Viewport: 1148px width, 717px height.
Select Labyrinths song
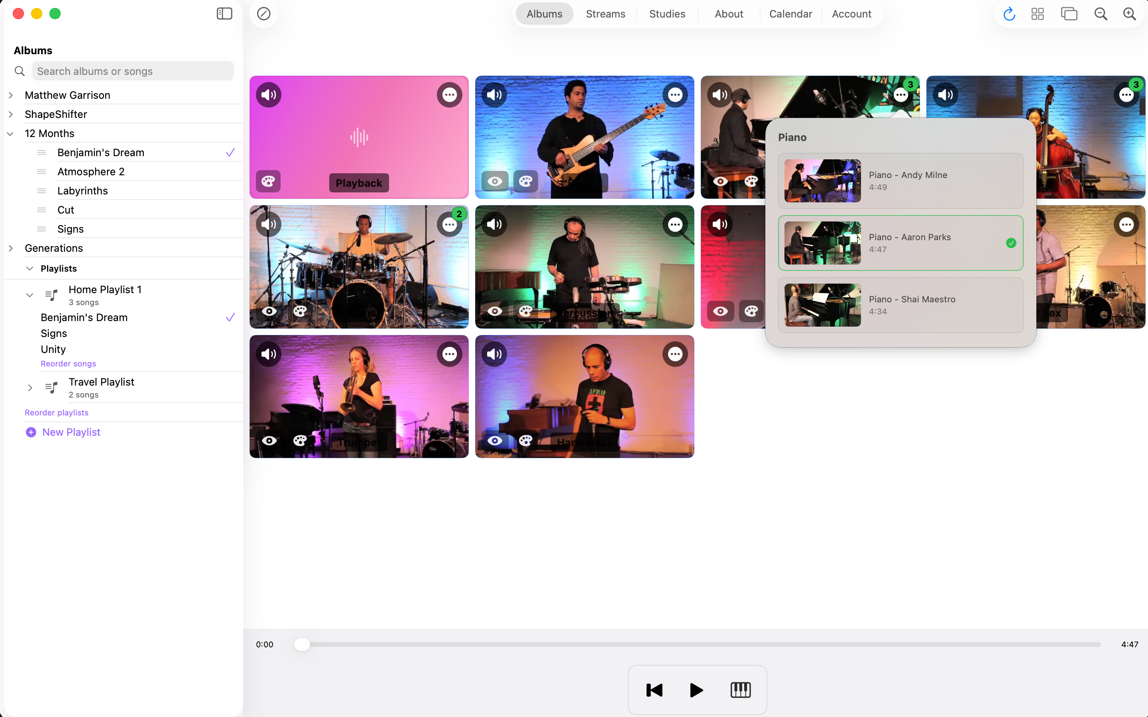click(x=83, y=191)
